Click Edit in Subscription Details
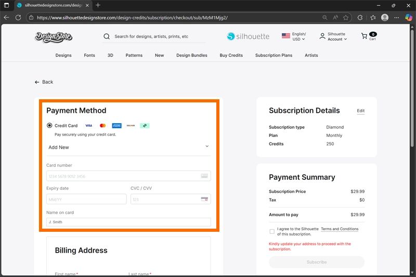416x277 pixels. click(x=360, y=111)
